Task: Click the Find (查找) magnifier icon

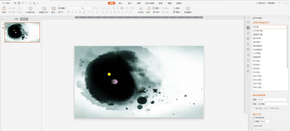Action: [174, 8]
